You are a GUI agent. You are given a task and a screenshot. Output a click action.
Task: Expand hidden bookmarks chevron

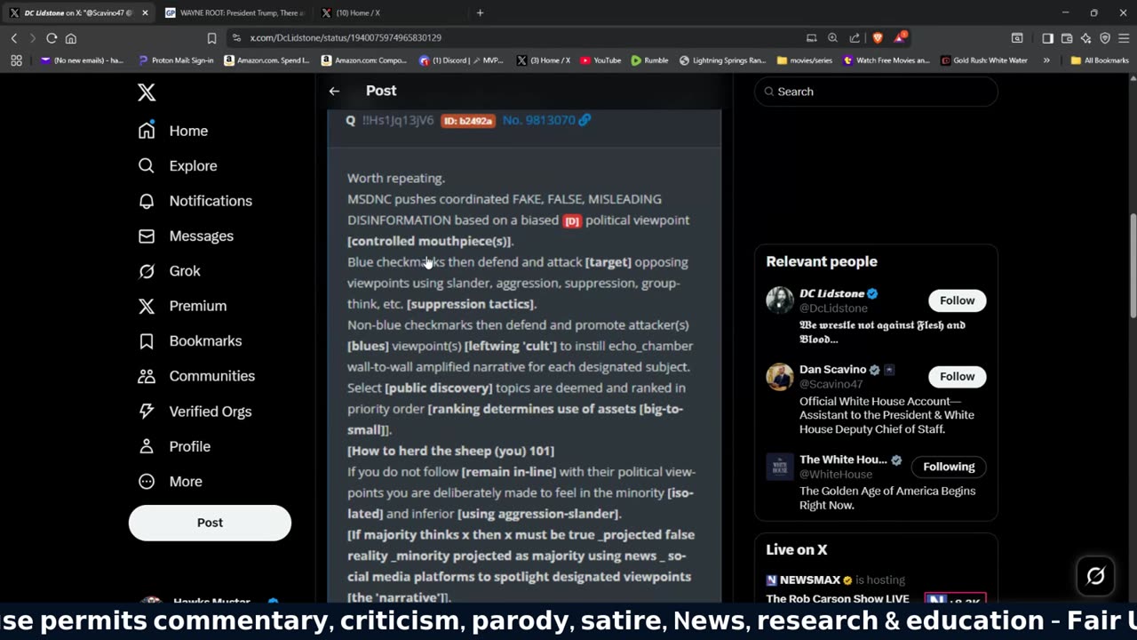click(1046, 60)
